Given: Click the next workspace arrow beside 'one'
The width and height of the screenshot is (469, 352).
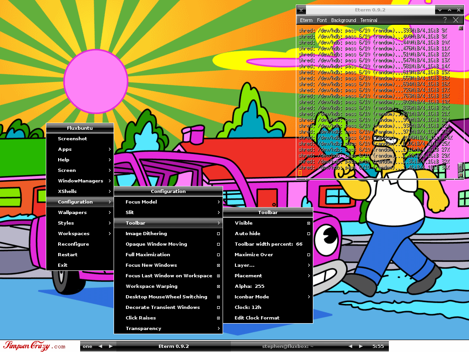Looking at the screenshot, I should click(x=111, y=346).
